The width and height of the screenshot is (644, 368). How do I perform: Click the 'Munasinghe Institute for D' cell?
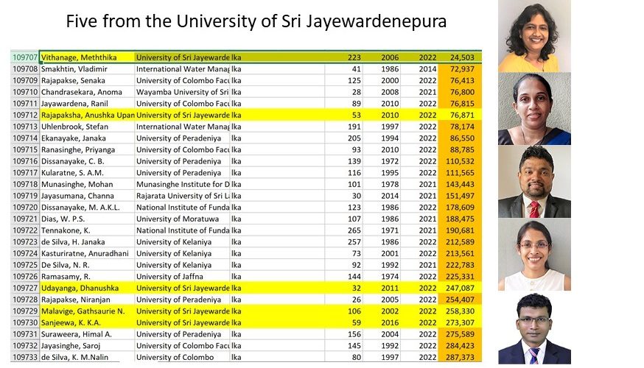coord(182,184)
